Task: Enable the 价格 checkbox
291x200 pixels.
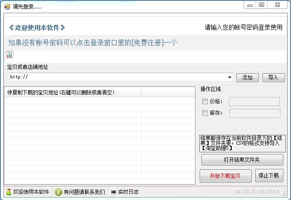Action: click(x=205, y=102)
